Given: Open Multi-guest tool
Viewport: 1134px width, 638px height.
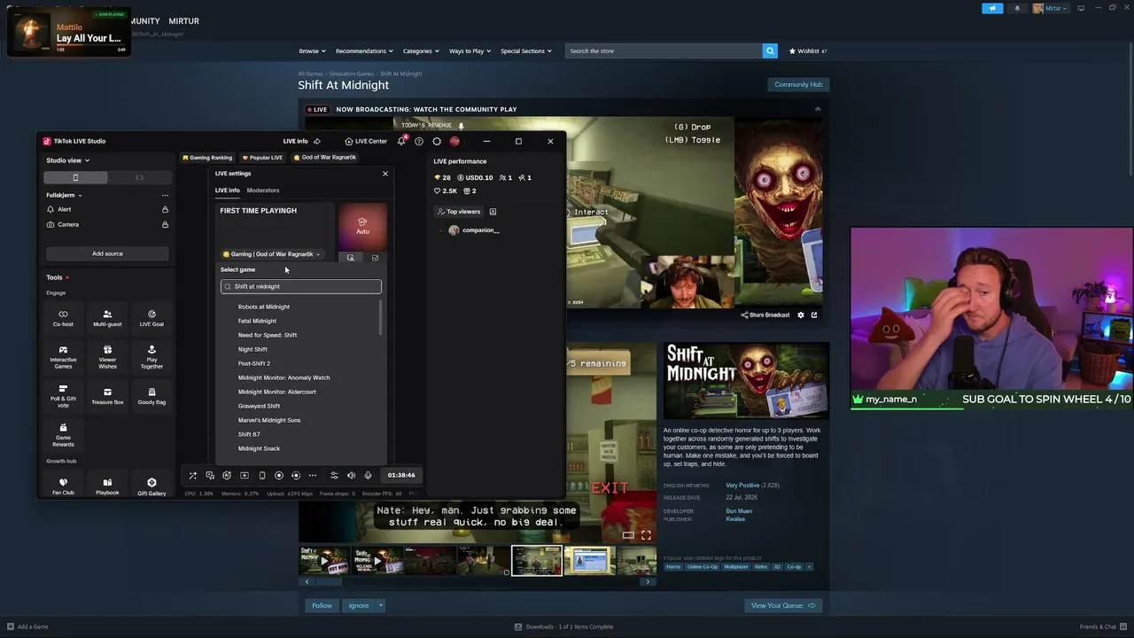Looking at the screenshot, I should (107, 318).
